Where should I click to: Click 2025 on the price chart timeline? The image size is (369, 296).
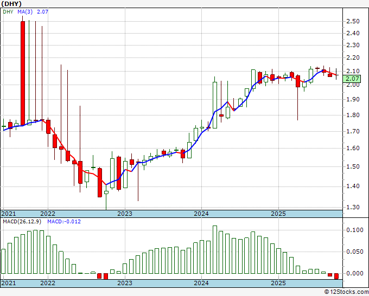pos(278,214)
